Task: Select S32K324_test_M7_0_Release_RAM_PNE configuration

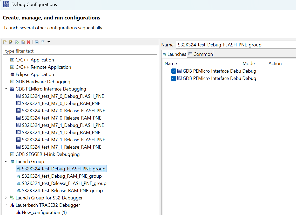Action: (x=62, y=118)
